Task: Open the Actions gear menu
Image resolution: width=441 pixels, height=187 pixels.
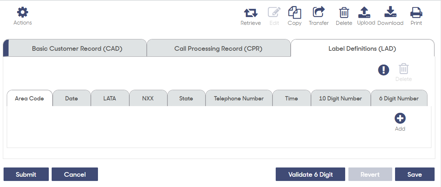Action: 22,12
